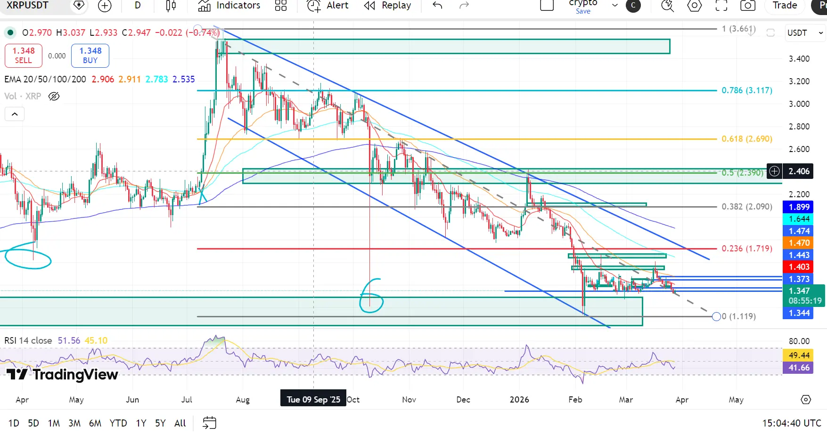Set range to 3M
This screenshot has height=435, width=827.
click(74, 423)
